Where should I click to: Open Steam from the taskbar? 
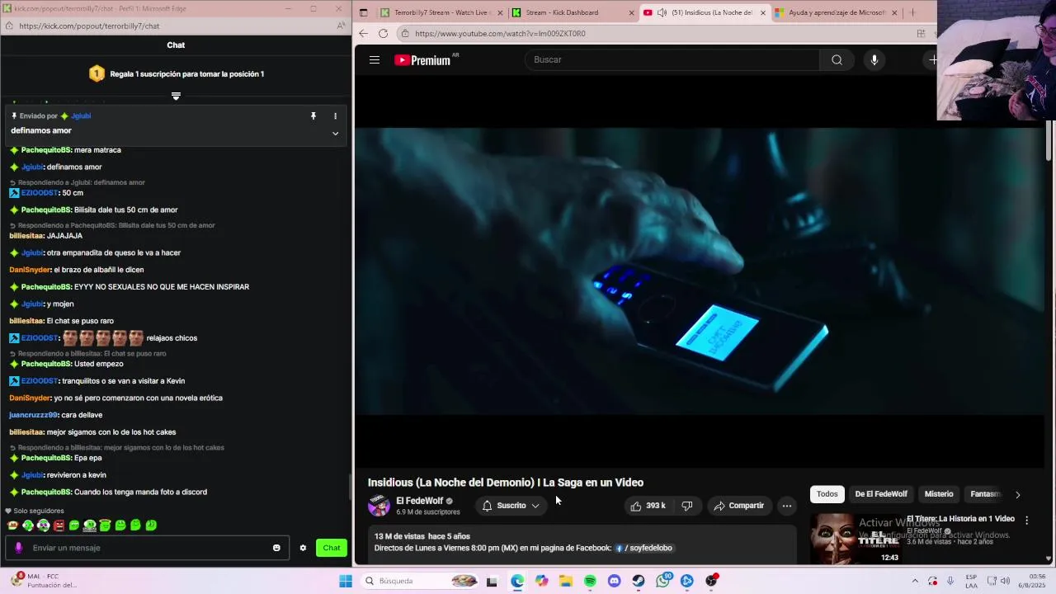(x=639, y=581)
